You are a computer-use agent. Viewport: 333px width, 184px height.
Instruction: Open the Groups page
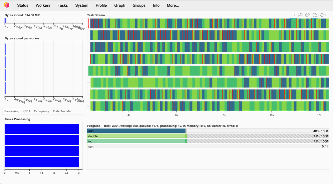point(139,5)
